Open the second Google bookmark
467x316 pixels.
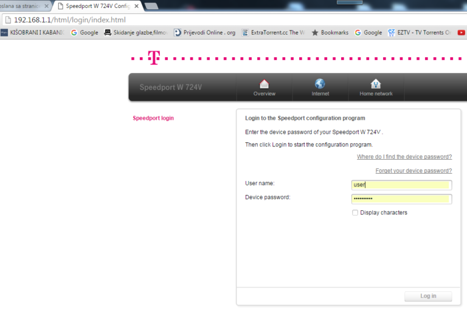(368, 32)
